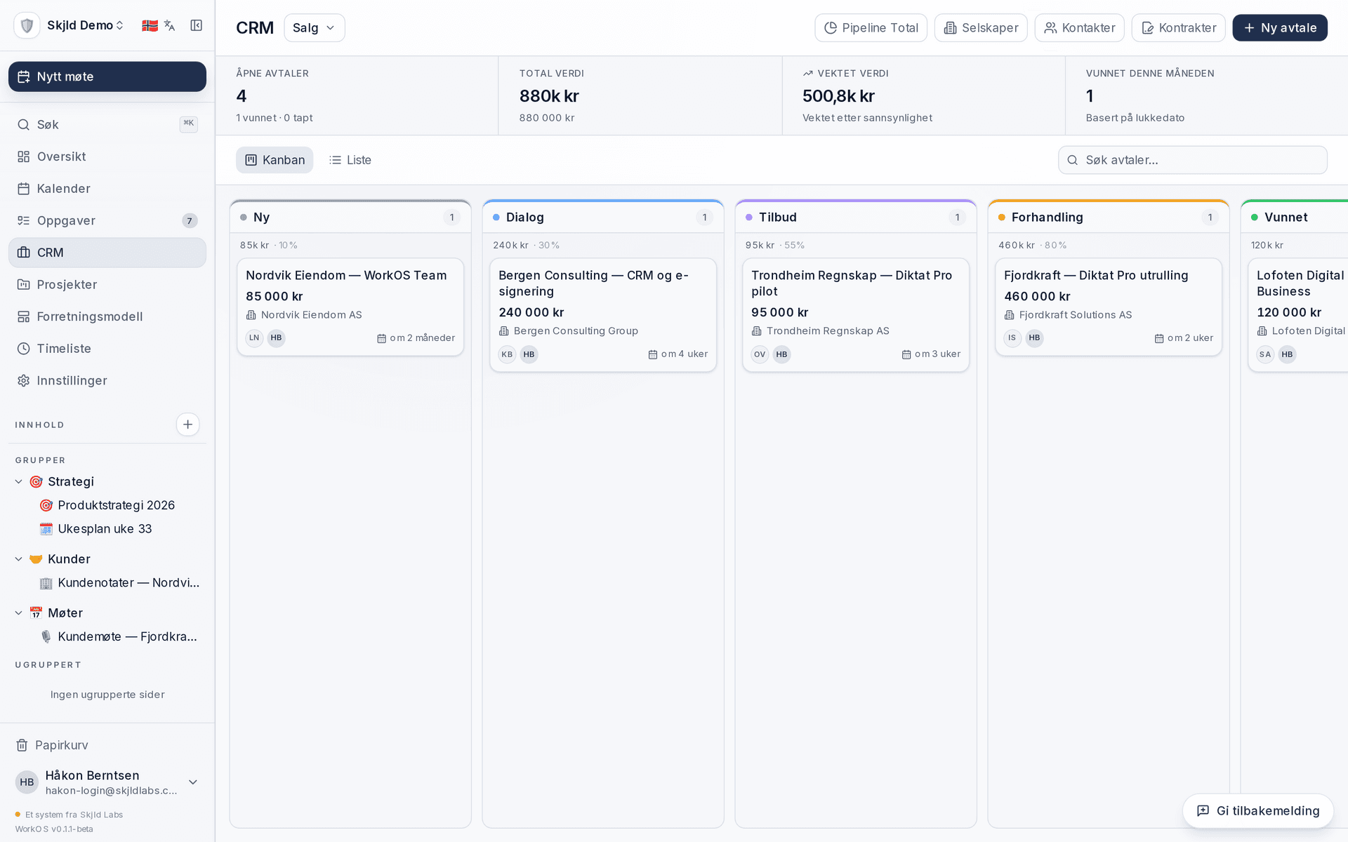Open Kontakter contacts list
Image resolution: width=1348 pixels, height=842 pixels.
point(1079,28)
